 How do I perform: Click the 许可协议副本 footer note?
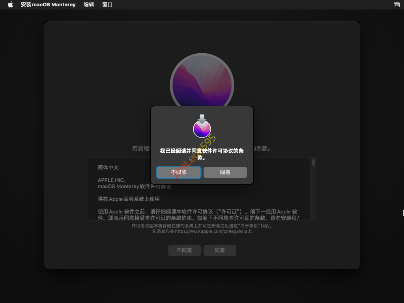point(202,226)
